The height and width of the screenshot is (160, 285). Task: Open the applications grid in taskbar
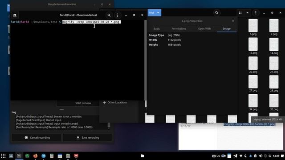pyautogui.click(x=3, y=156)
